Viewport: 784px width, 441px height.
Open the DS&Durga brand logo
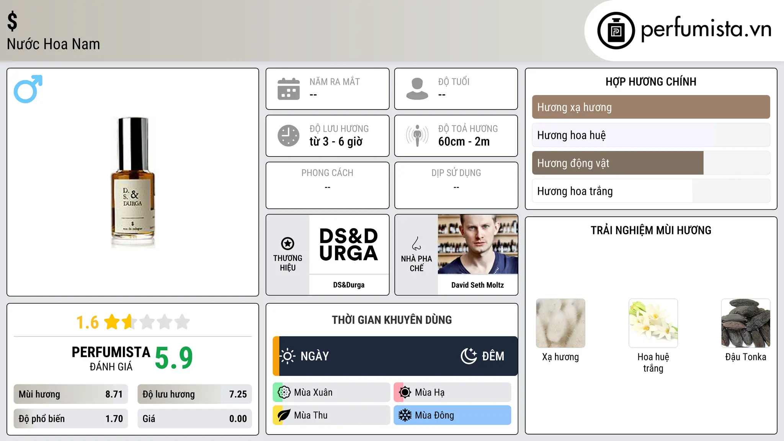coord(349,244)
